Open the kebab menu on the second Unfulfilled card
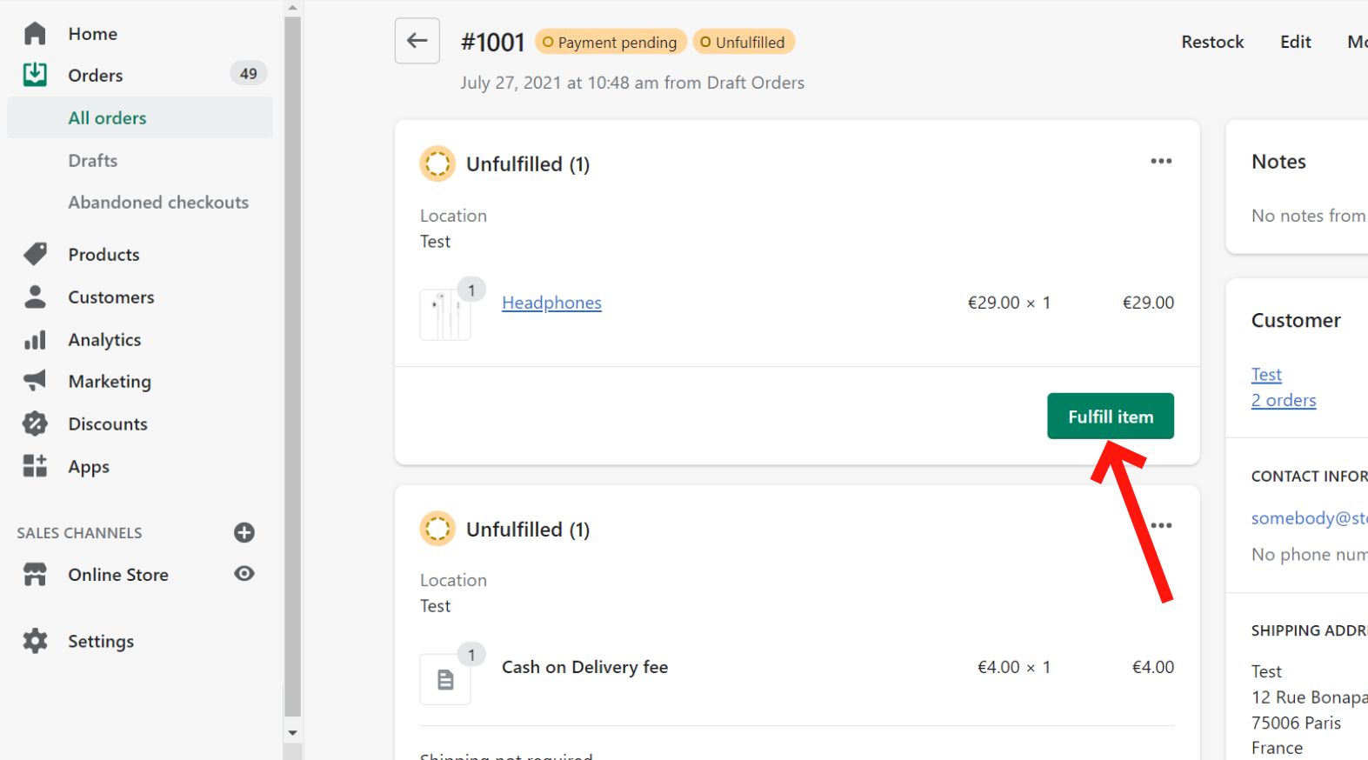This screenshot has width=1368, height=760. tap(1162, 525)
